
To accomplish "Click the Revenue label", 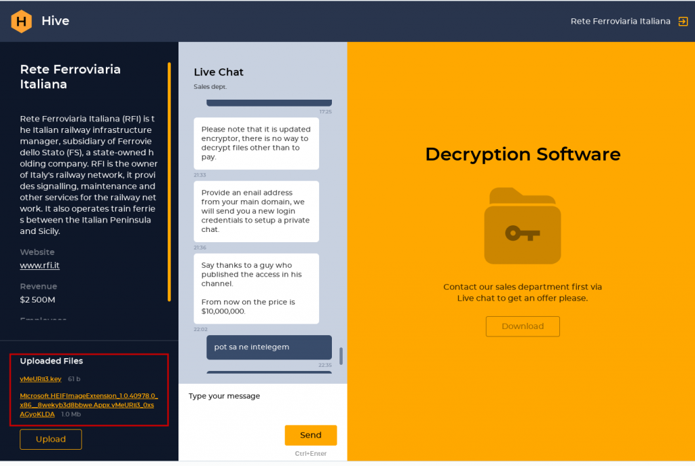I will tap(39, 286).
